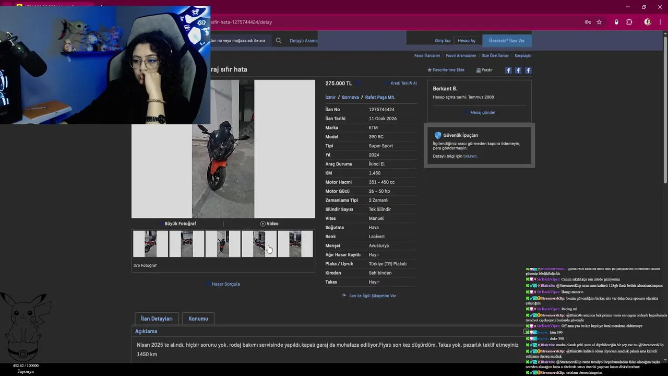The height and width of the screenshot is (376, 668).
Task: Bookmark this page with the star icon
Action: pyautogui.click(x=599, y=22)
